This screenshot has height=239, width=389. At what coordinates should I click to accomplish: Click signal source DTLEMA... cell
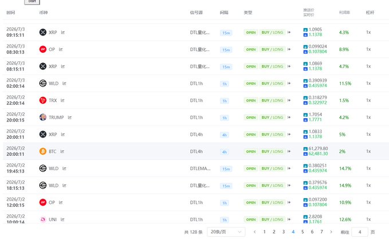coord(200,169)
